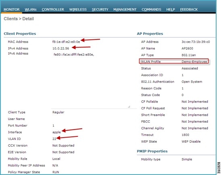Open the COMMANDS menu
221x175 pixels.
pyautogui.click(x=151, y=10)
